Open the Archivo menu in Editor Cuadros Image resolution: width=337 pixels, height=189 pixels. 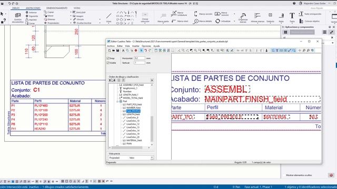click(x=111, y=46)
